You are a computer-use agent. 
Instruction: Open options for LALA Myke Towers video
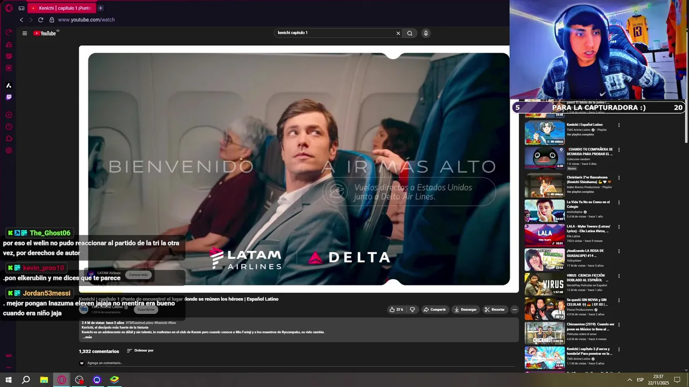pyautogui.click(x=619, y=227)
